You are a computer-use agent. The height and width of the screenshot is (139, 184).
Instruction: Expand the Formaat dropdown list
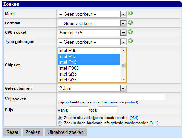(92, 23)
